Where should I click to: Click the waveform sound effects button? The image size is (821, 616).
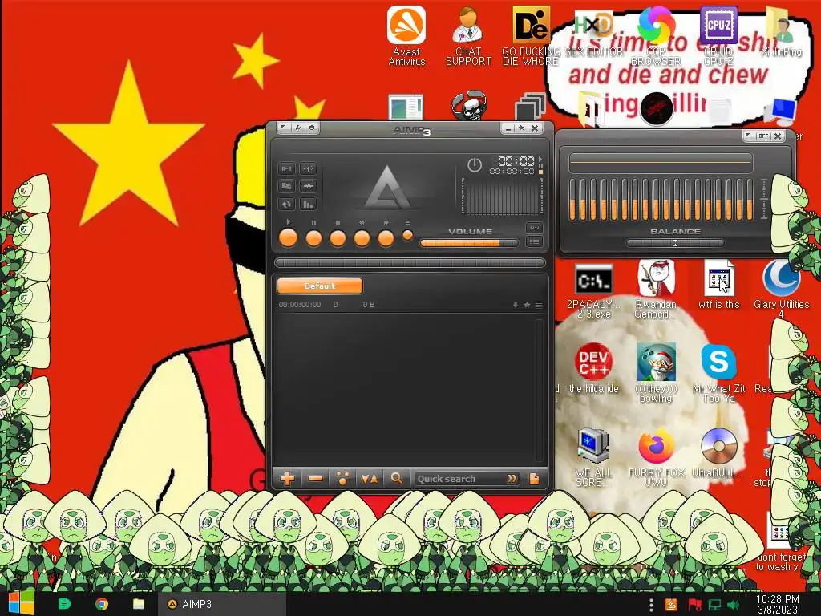pos(309,186)
